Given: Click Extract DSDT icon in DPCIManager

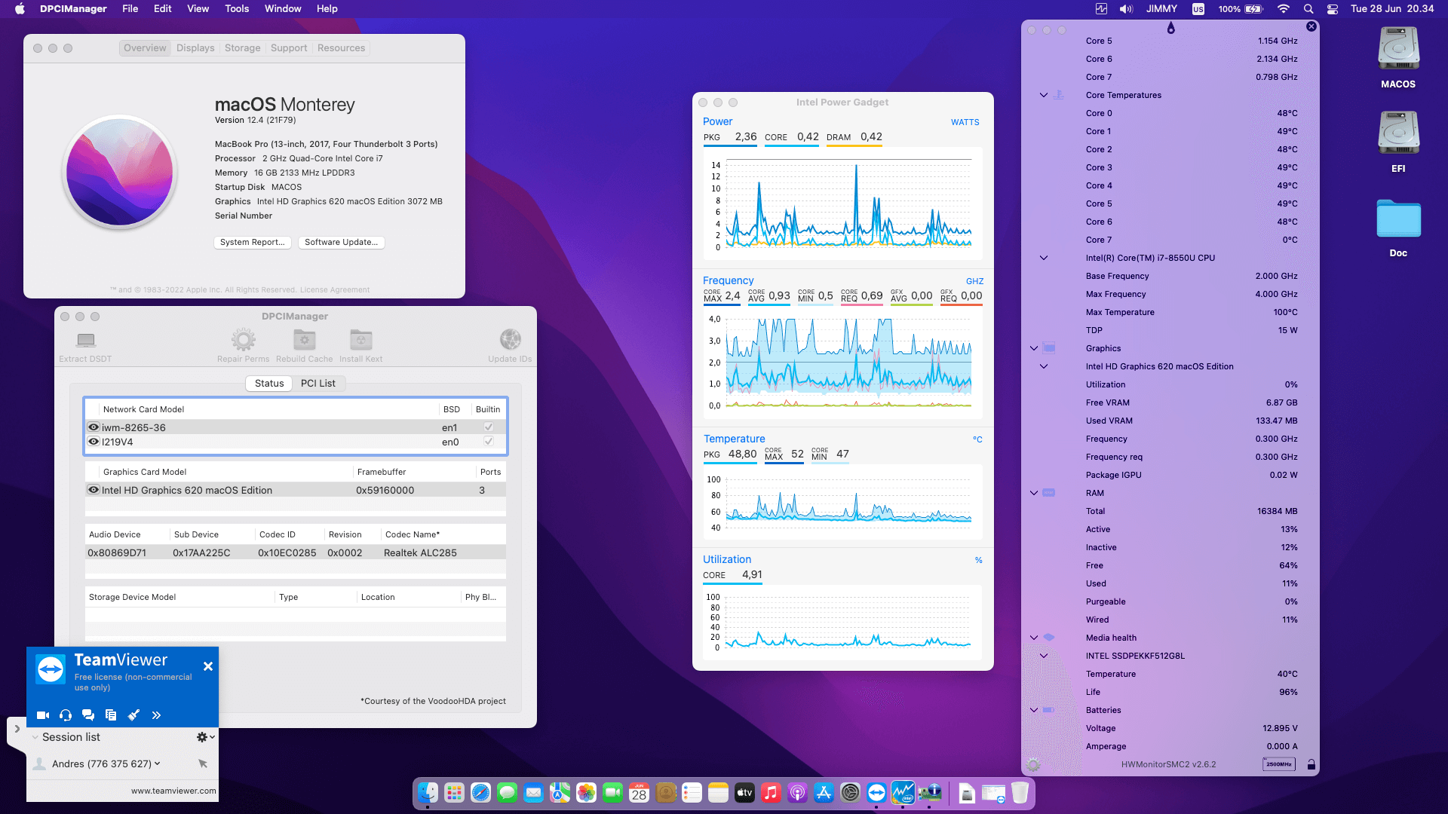Looking at the screenshot, I should coord(86,340).
